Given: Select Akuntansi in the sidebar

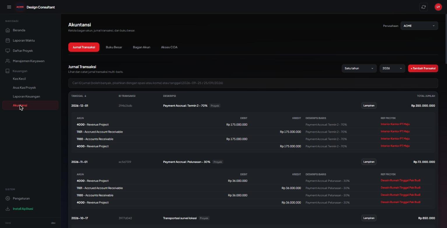Looking at the screenshot, I should click(x=30, y=105).
